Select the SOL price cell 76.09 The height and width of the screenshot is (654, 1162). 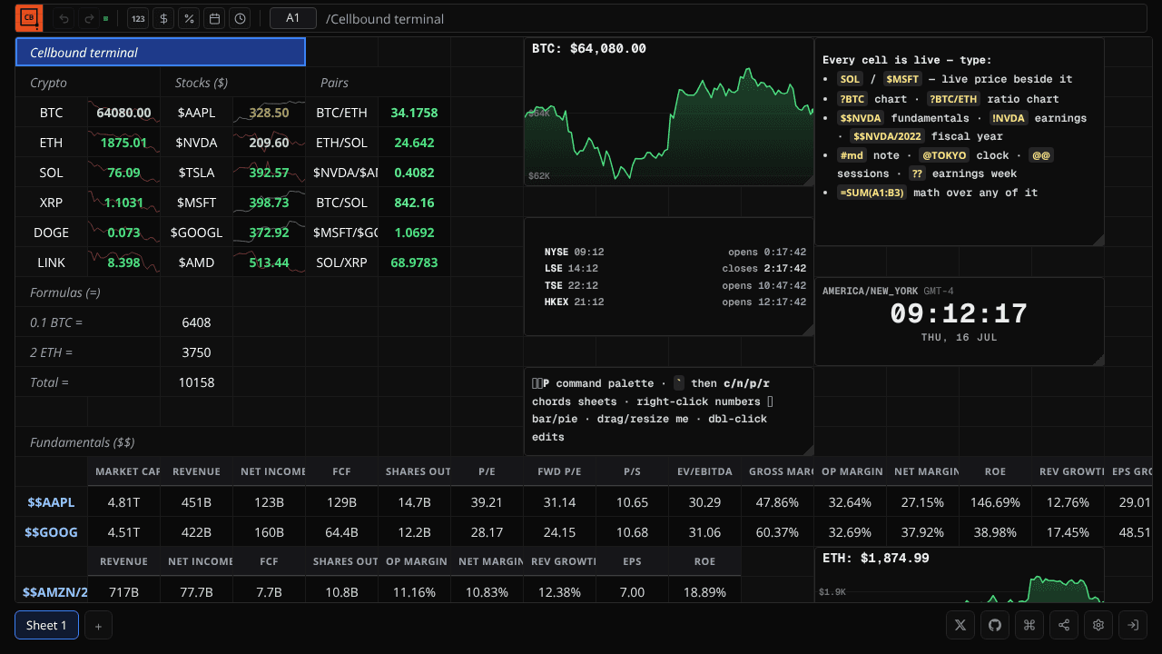[x=124, y=173]
